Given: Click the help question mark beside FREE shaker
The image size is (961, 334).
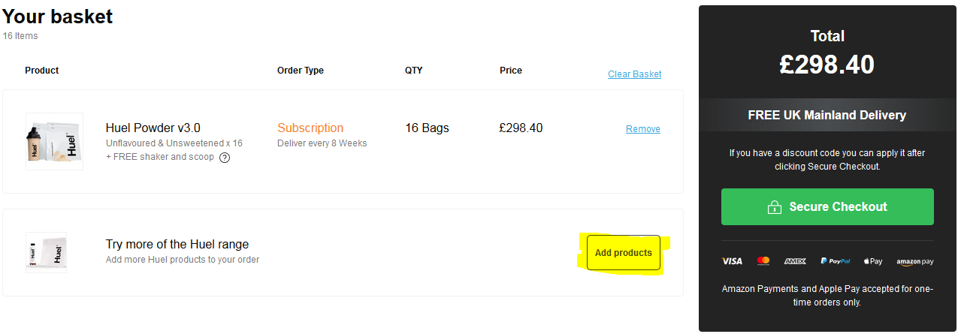Looking at the screenshot, I should (x=225, y=158).
